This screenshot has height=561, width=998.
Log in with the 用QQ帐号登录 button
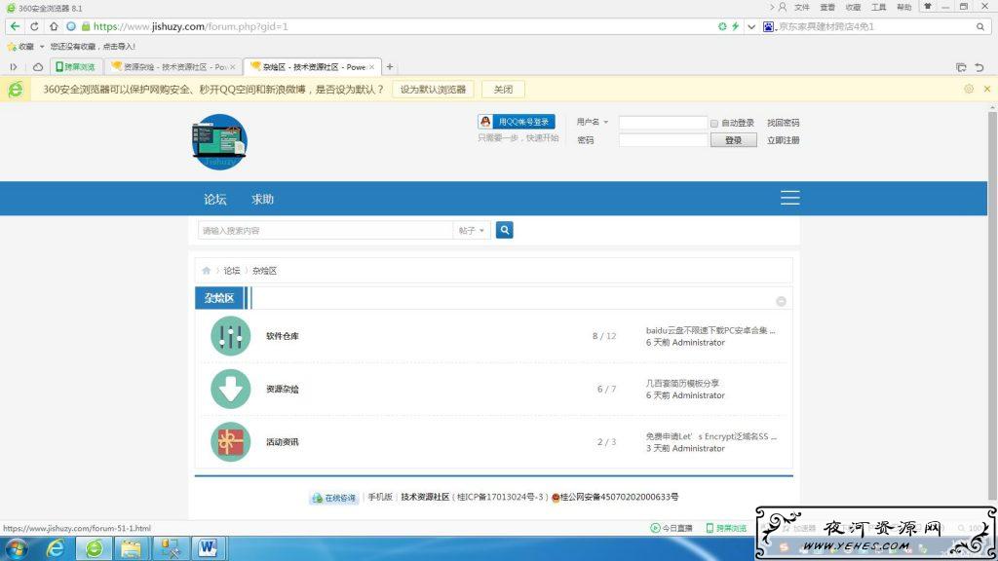[517, 122]
